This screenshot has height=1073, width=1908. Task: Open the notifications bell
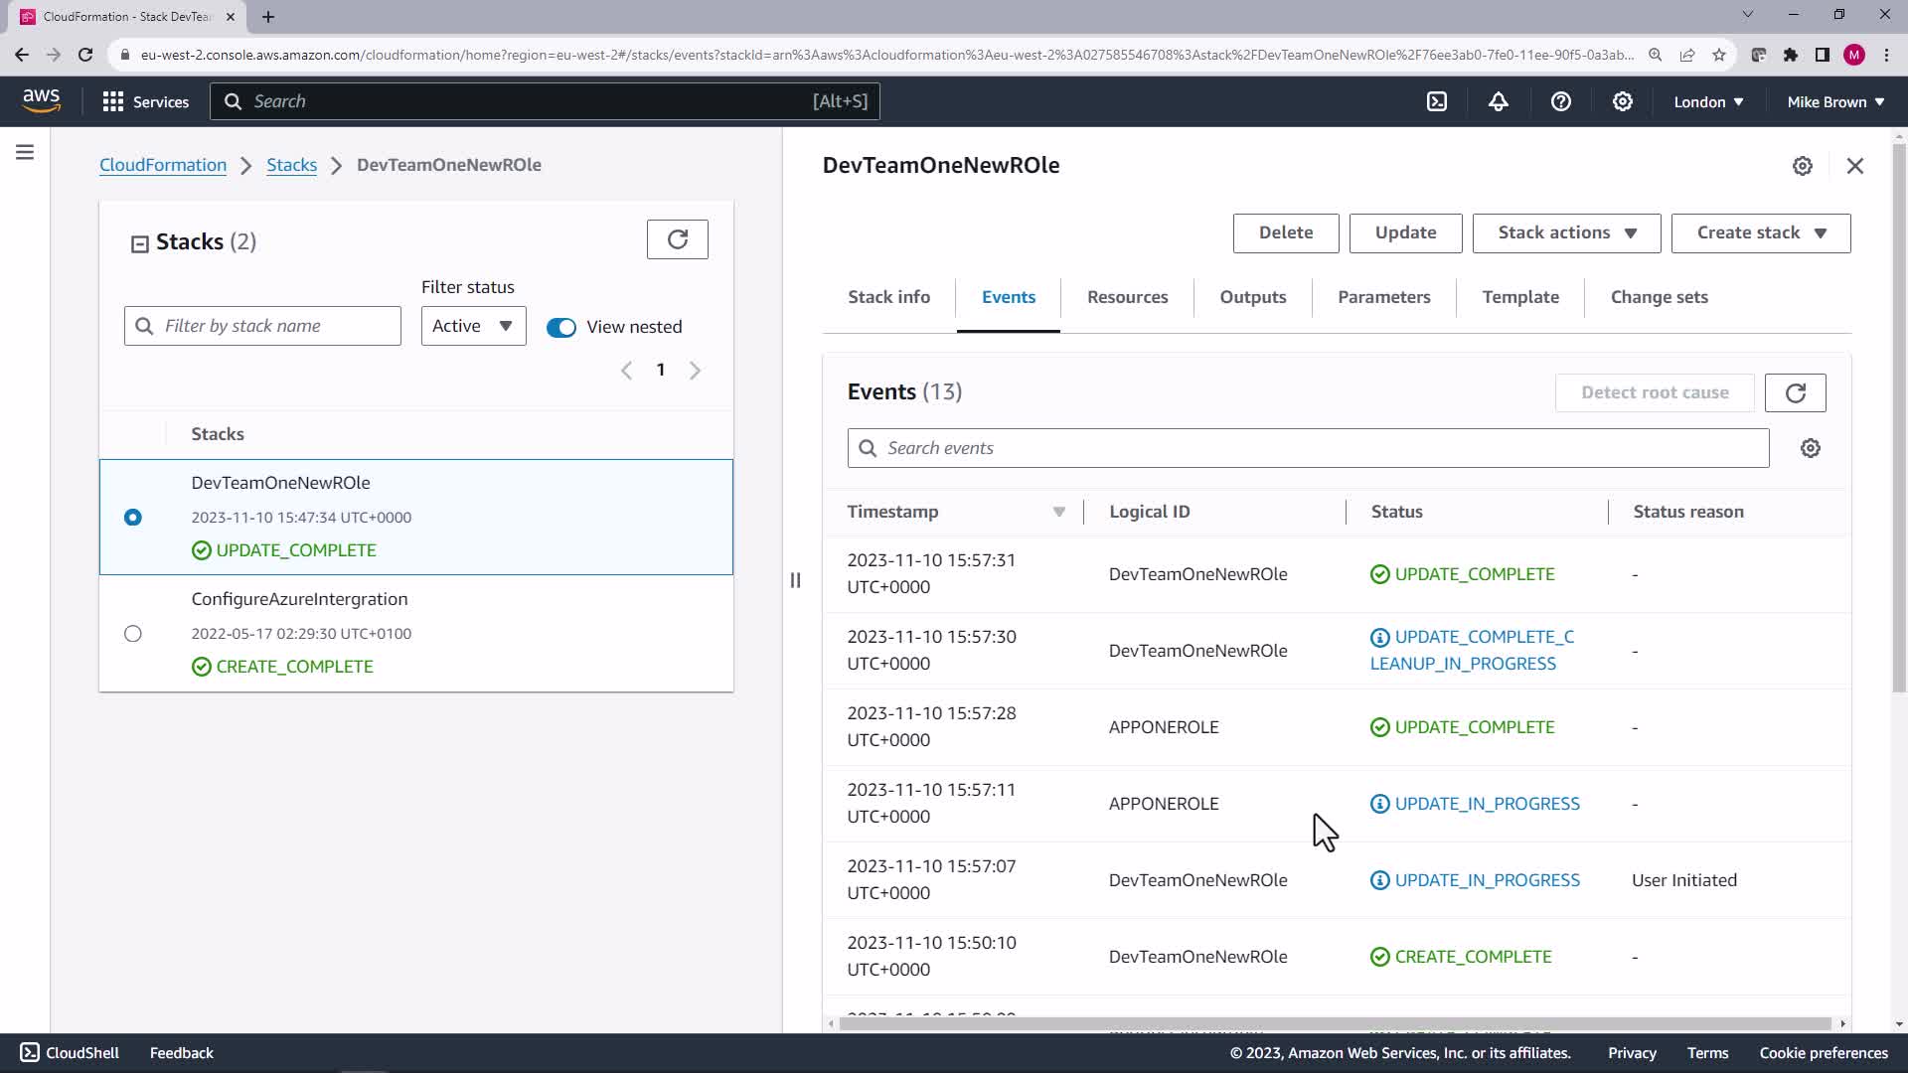pos(1499,101)
